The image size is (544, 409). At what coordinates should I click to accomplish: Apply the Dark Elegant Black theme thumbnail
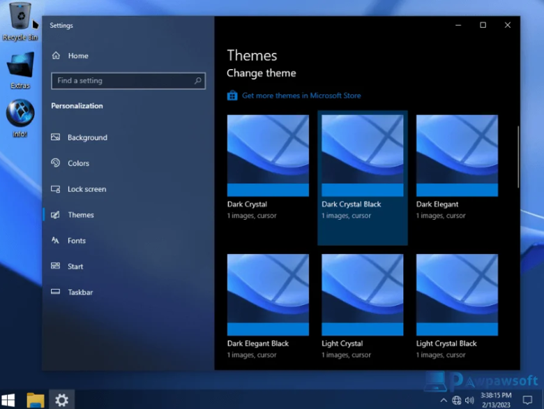(x=268, y=295)
